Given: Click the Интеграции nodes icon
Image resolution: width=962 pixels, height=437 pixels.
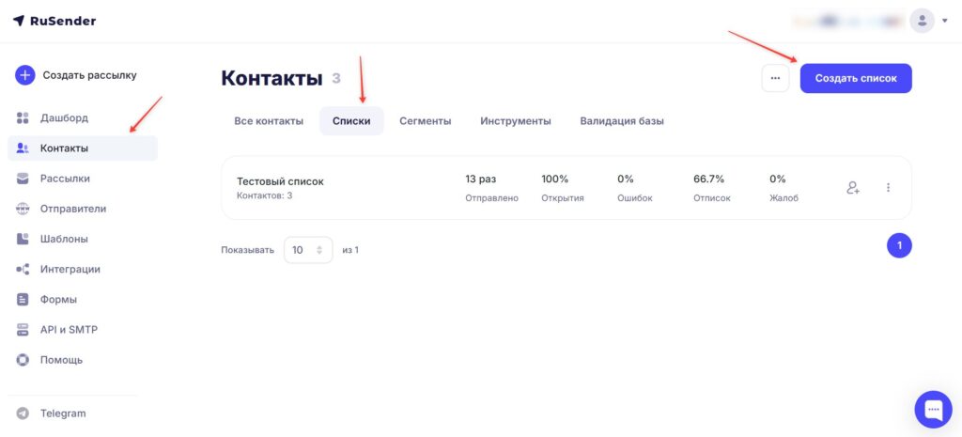Looking at the screenshot, I should 23,269.
